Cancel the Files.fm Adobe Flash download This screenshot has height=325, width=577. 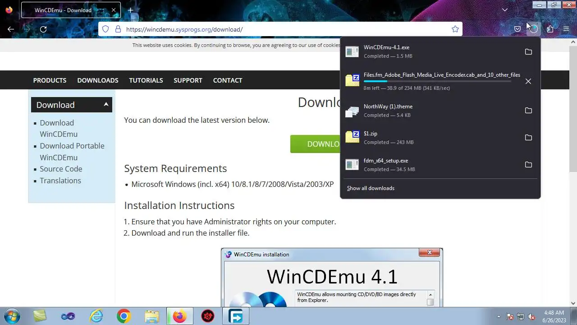click(528, 81)
